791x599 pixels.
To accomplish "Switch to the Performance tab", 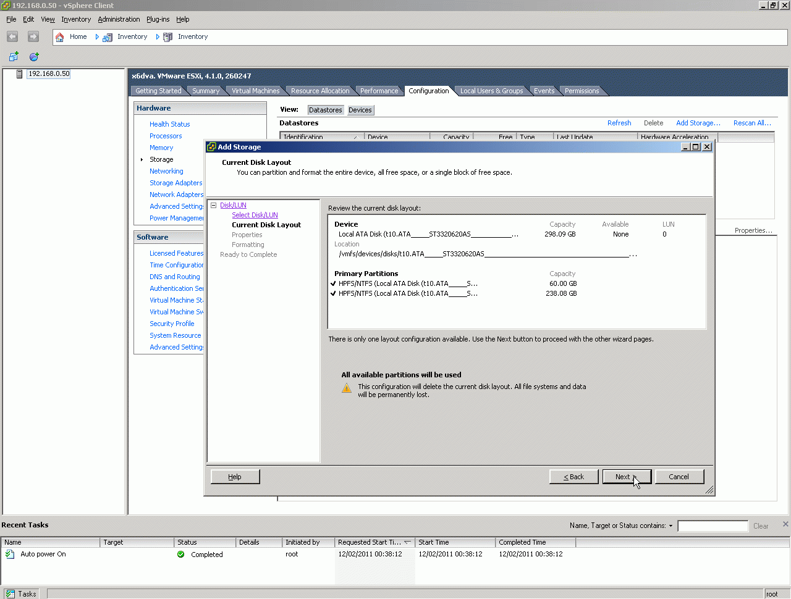I will click(379, 91).
